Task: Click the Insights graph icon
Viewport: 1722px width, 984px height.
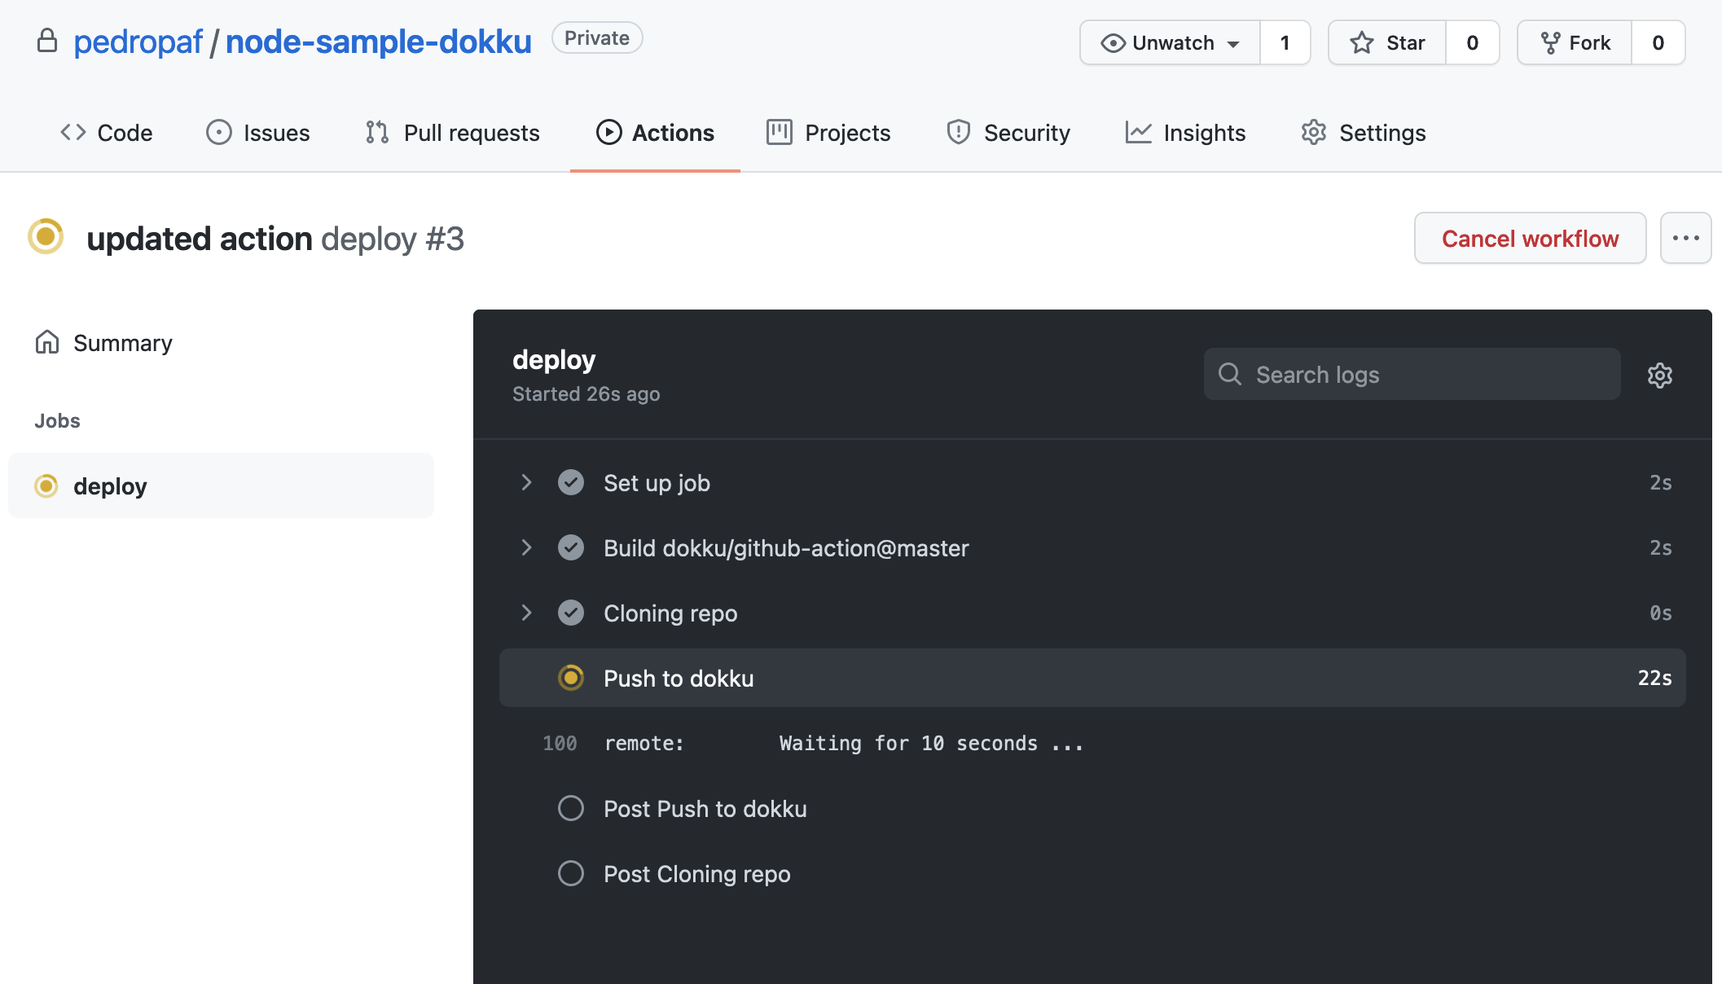Action: click(x=1138, y=132)
